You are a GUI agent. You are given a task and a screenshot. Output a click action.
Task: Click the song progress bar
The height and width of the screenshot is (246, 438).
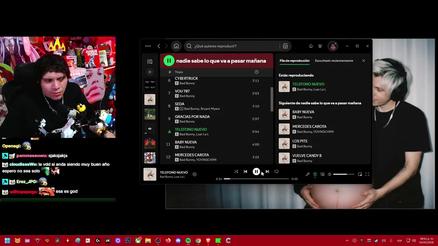click(x=256, y=179)
